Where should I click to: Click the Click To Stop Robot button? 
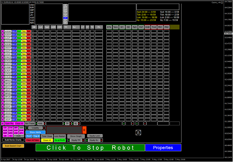[x=90, y=148]
